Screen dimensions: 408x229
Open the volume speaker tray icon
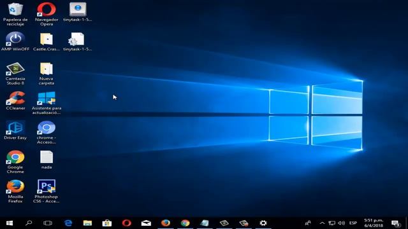pos(342,223)
